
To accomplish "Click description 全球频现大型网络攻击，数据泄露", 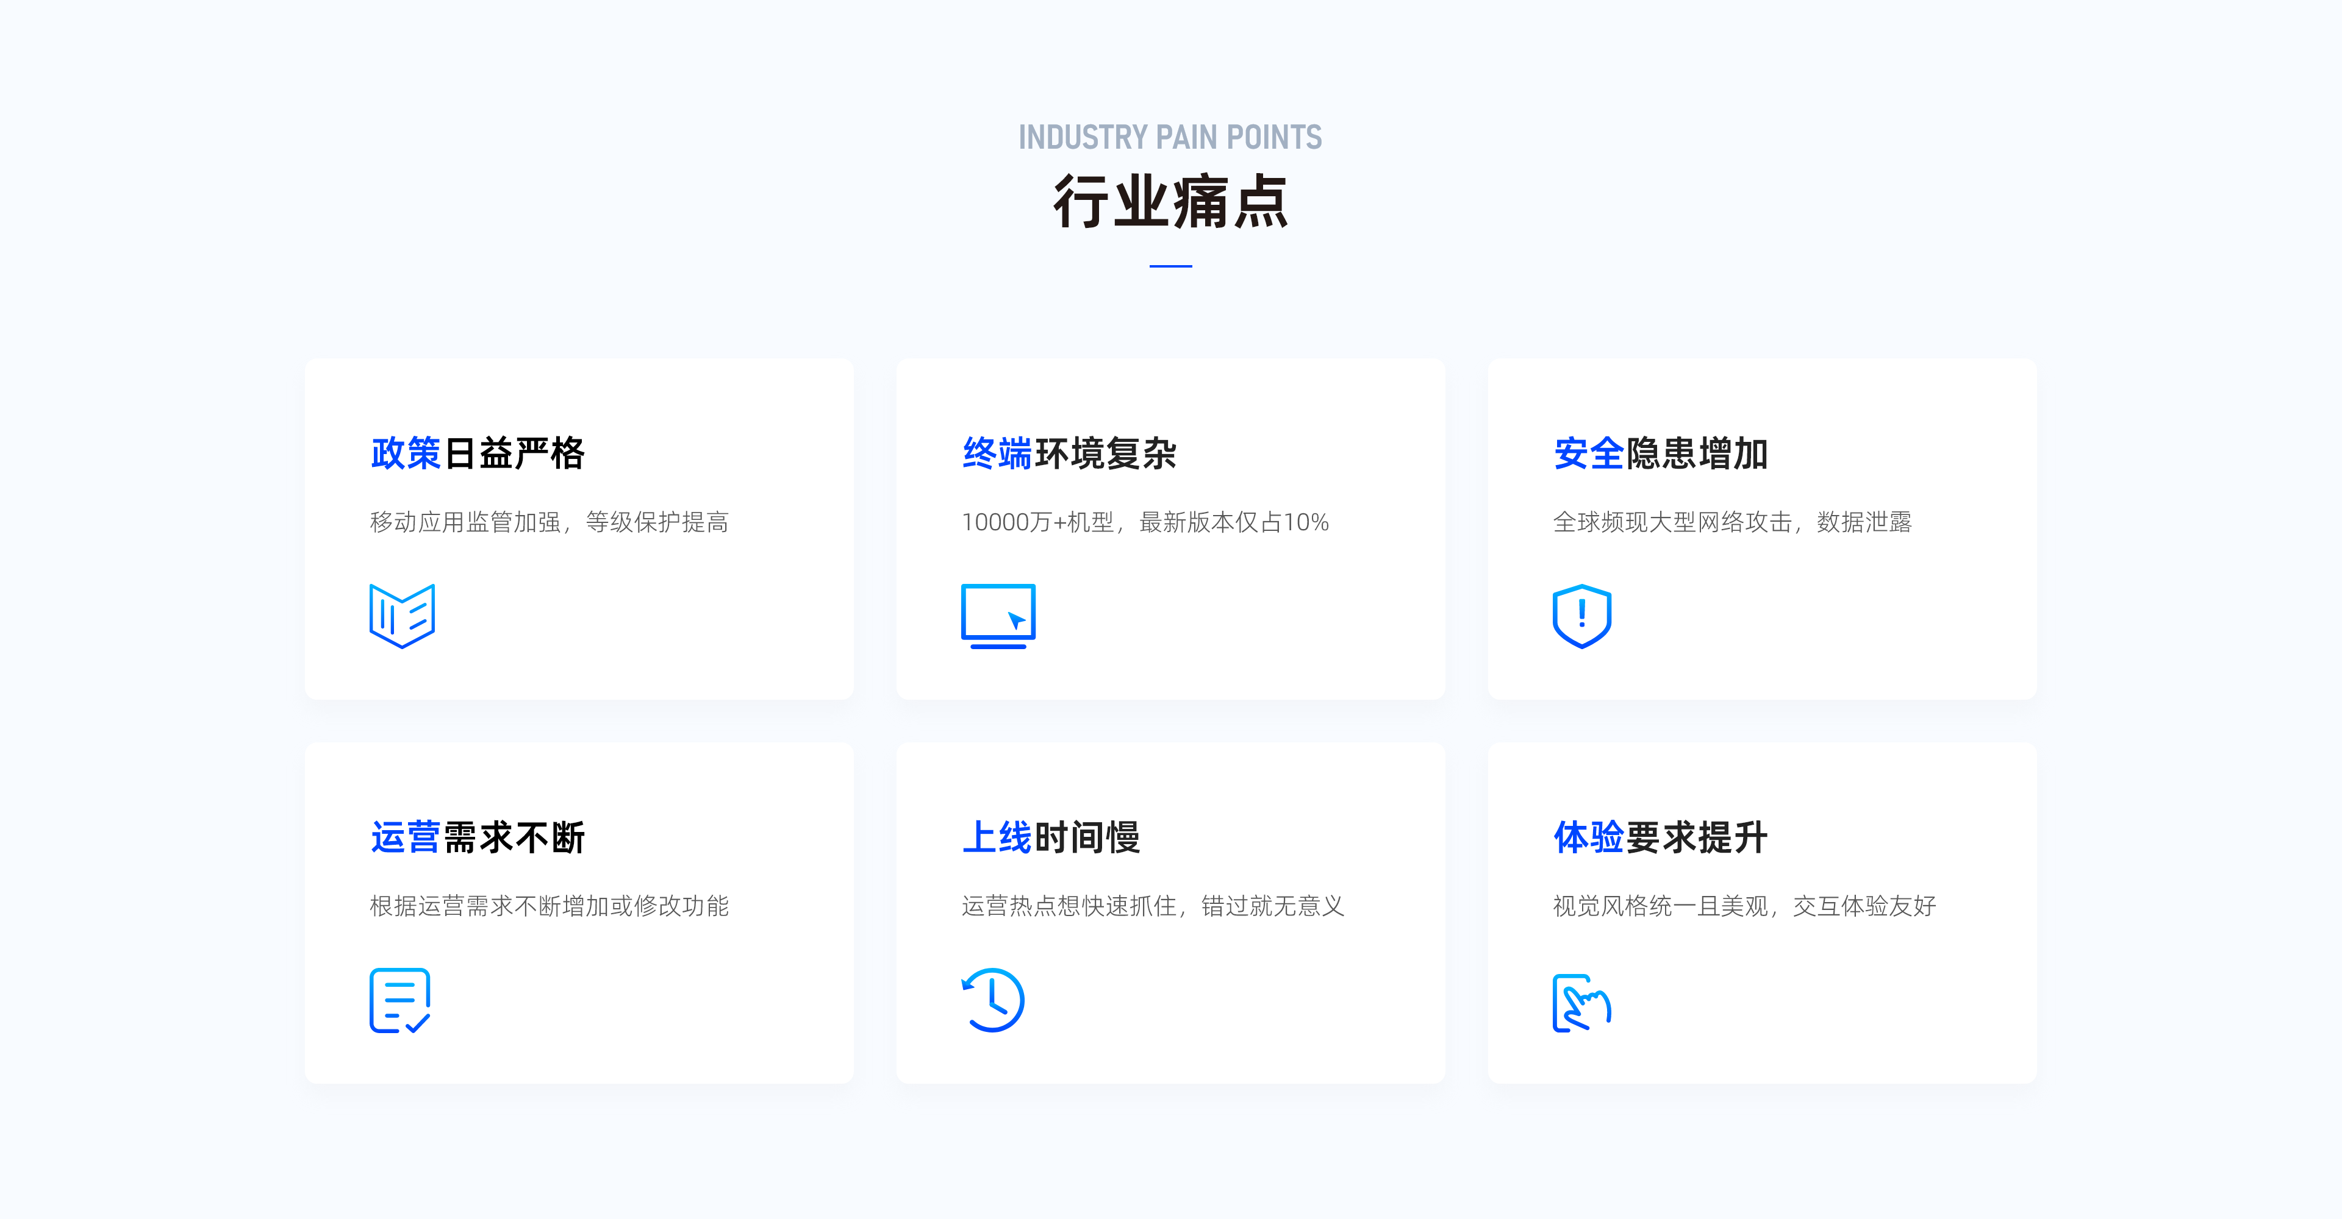I will pyautogui.click(x=1733, y=522).
